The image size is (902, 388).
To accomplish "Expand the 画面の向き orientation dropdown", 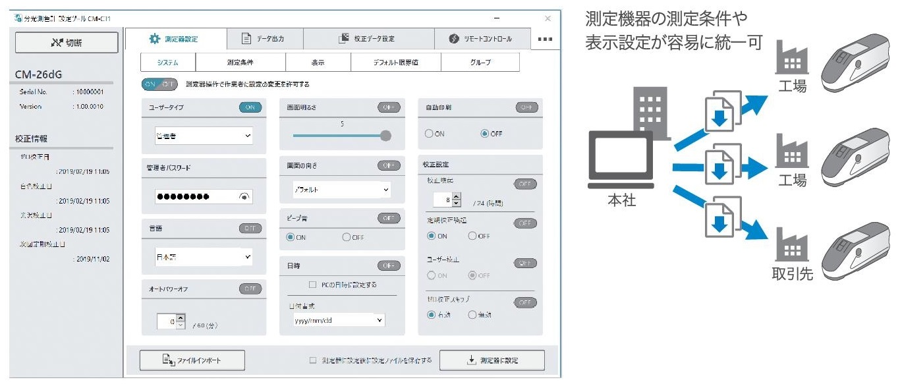I will click(x=341, y=190).
